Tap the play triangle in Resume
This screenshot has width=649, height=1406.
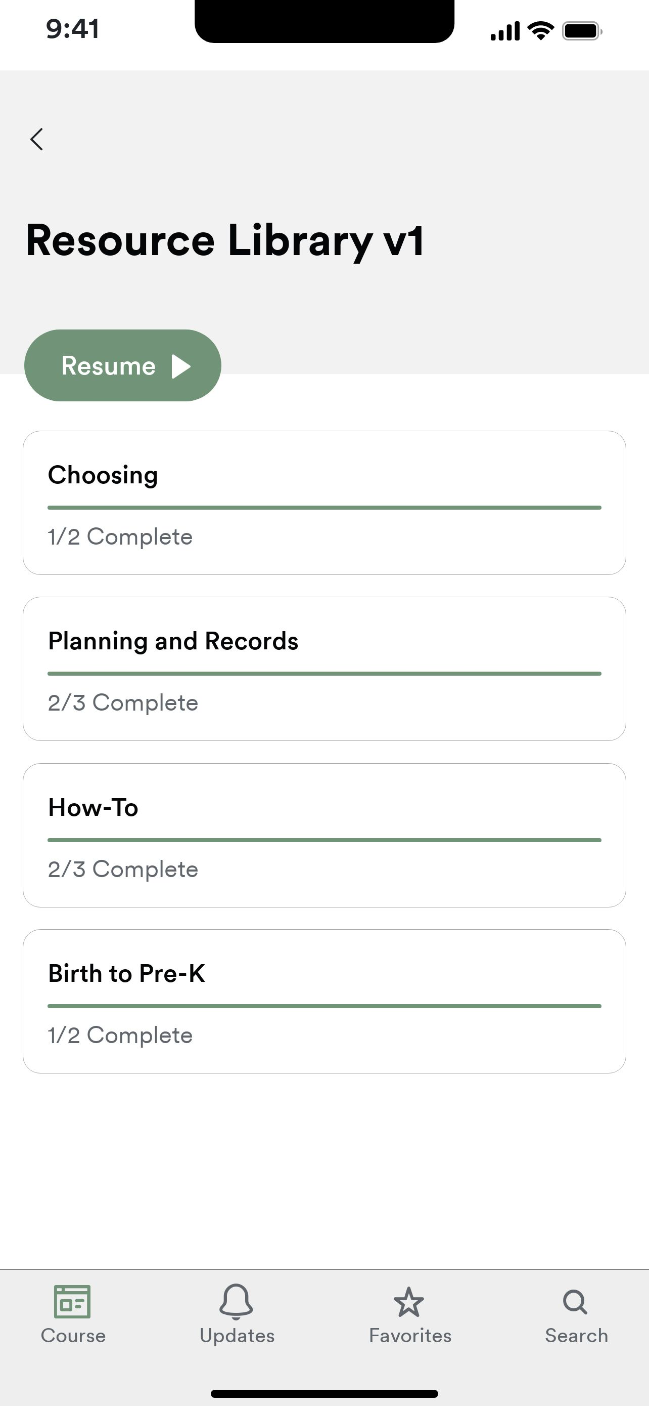click(x=181, y=366)
